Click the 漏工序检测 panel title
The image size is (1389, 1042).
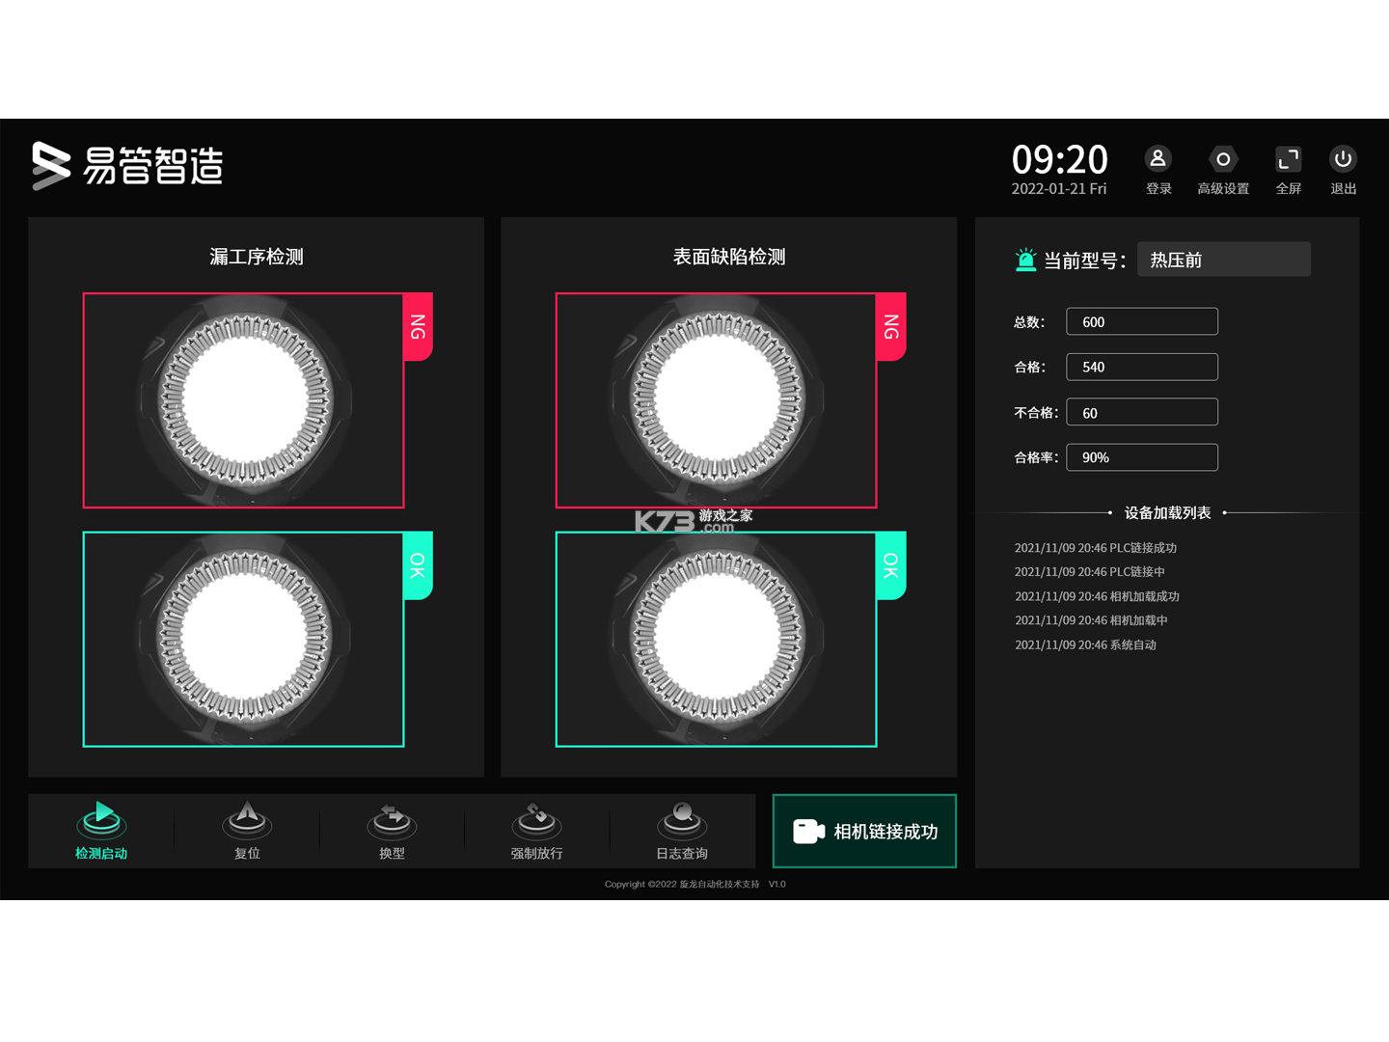257,257
